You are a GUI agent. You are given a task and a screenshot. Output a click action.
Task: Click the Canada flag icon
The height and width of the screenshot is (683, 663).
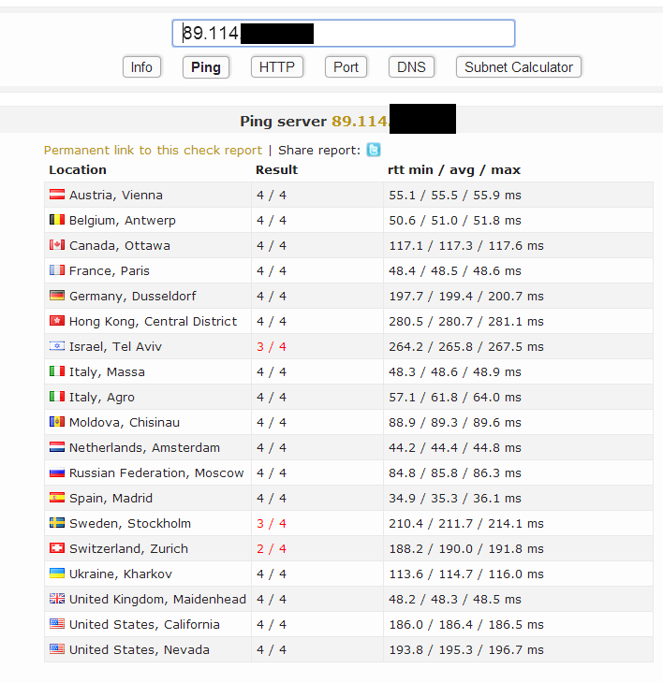[x=56, y=246]
